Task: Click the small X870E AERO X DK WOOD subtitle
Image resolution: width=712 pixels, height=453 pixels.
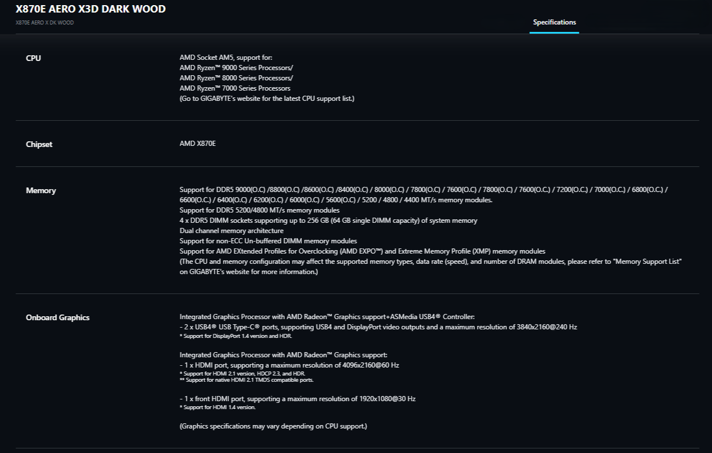Action: point(44,23)
